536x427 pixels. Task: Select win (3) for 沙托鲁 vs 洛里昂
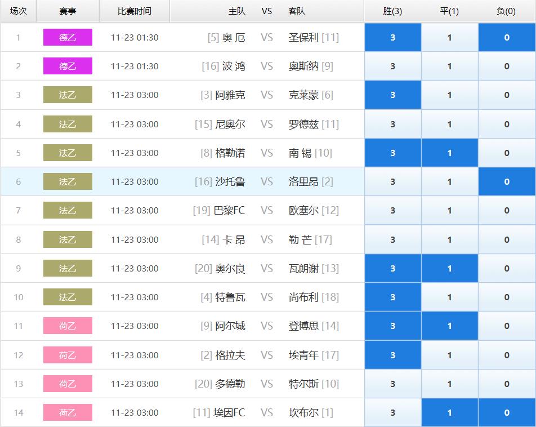[393, 181]
